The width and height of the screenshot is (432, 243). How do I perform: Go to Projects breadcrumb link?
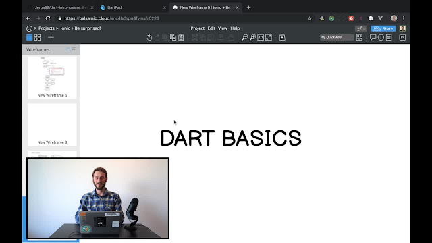tap(47, 28)
